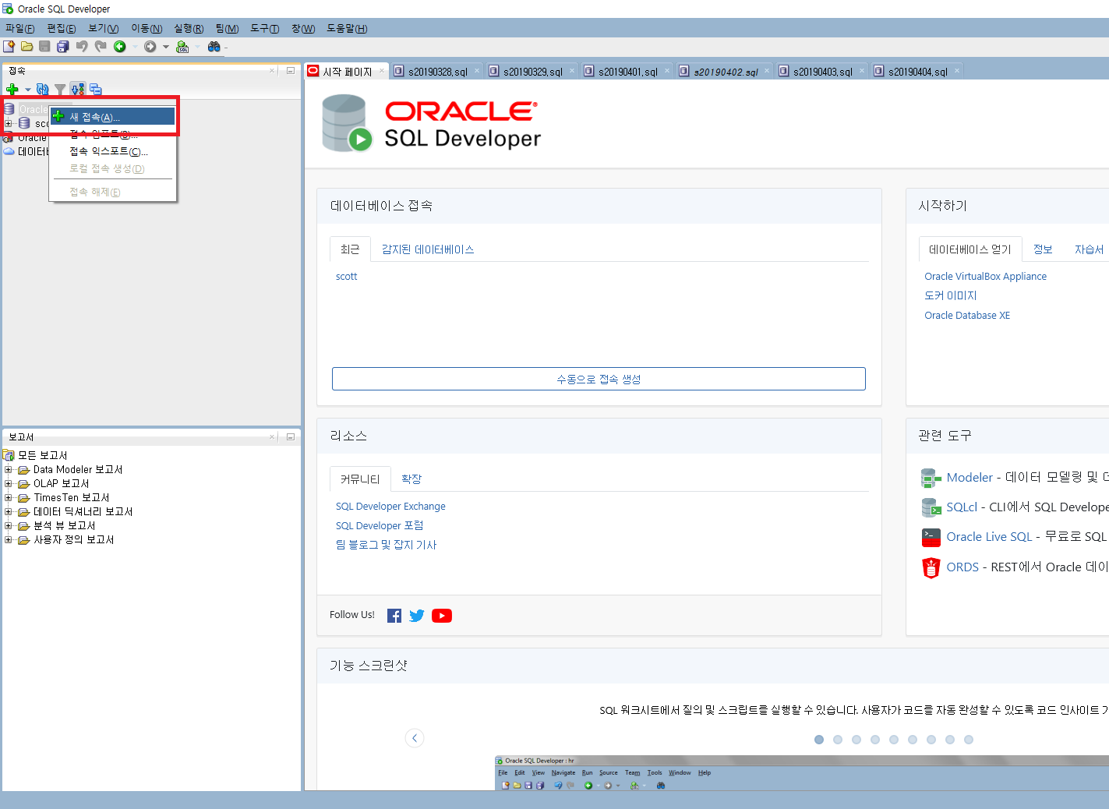The image size is (1109, 809).
Task: Click the Collapse All icon in 접속 panel
Action: [x=96, y=90]
